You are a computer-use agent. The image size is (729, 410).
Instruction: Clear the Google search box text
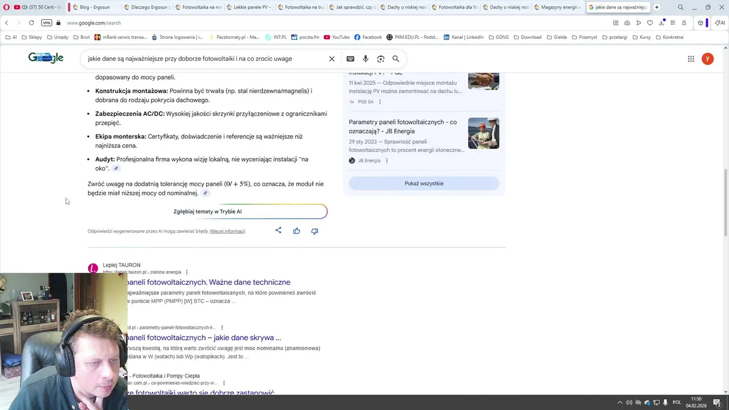click(331, 59)
